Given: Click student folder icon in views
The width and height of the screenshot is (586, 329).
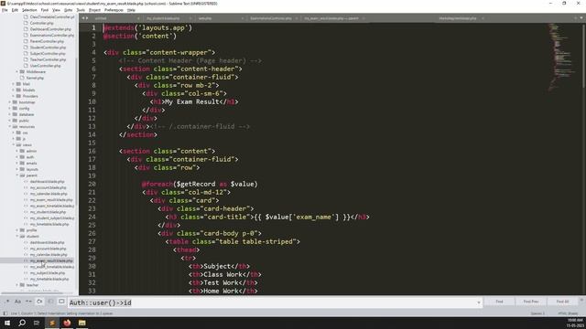Looking at the screenshot, I should point(22,236).
